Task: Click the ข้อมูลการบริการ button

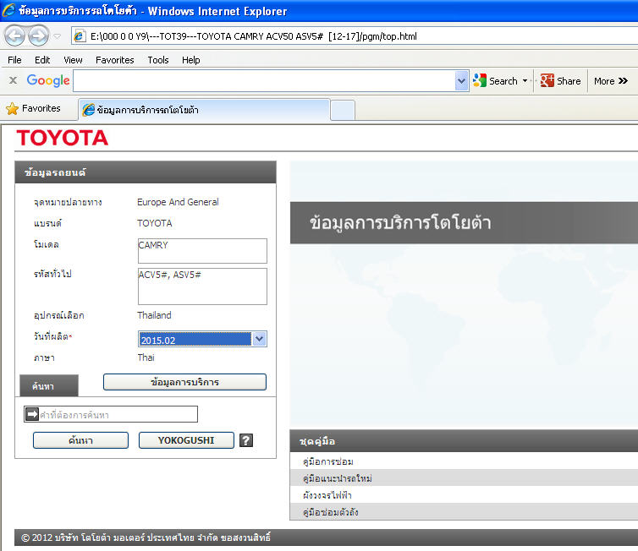Action: click(184, 382)
